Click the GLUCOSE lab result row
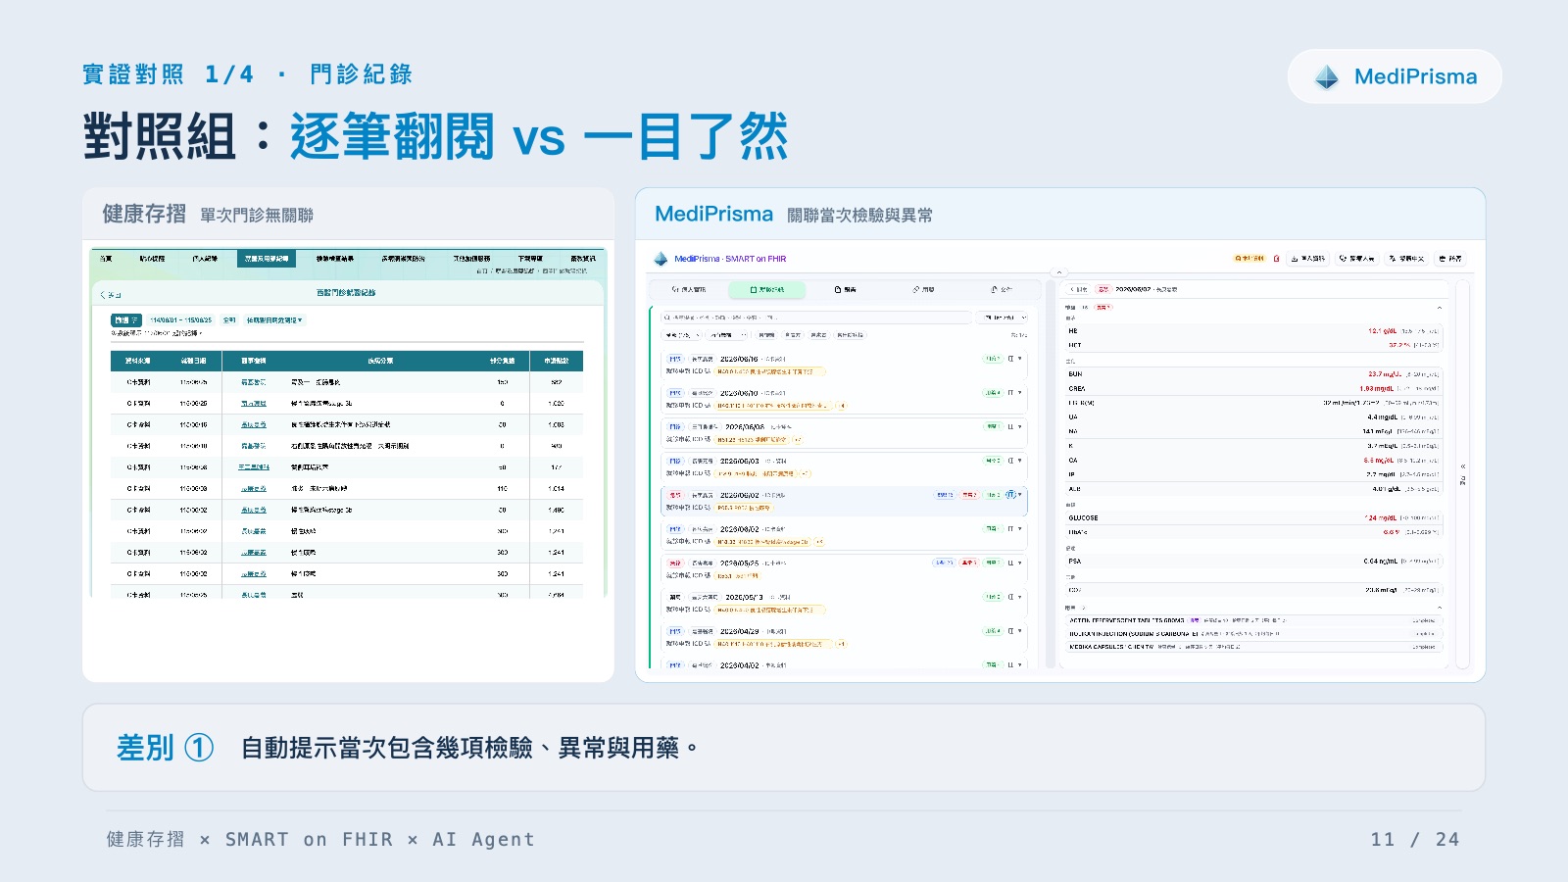Screen dimensions: 1568x882 (x=1254, y=517)
